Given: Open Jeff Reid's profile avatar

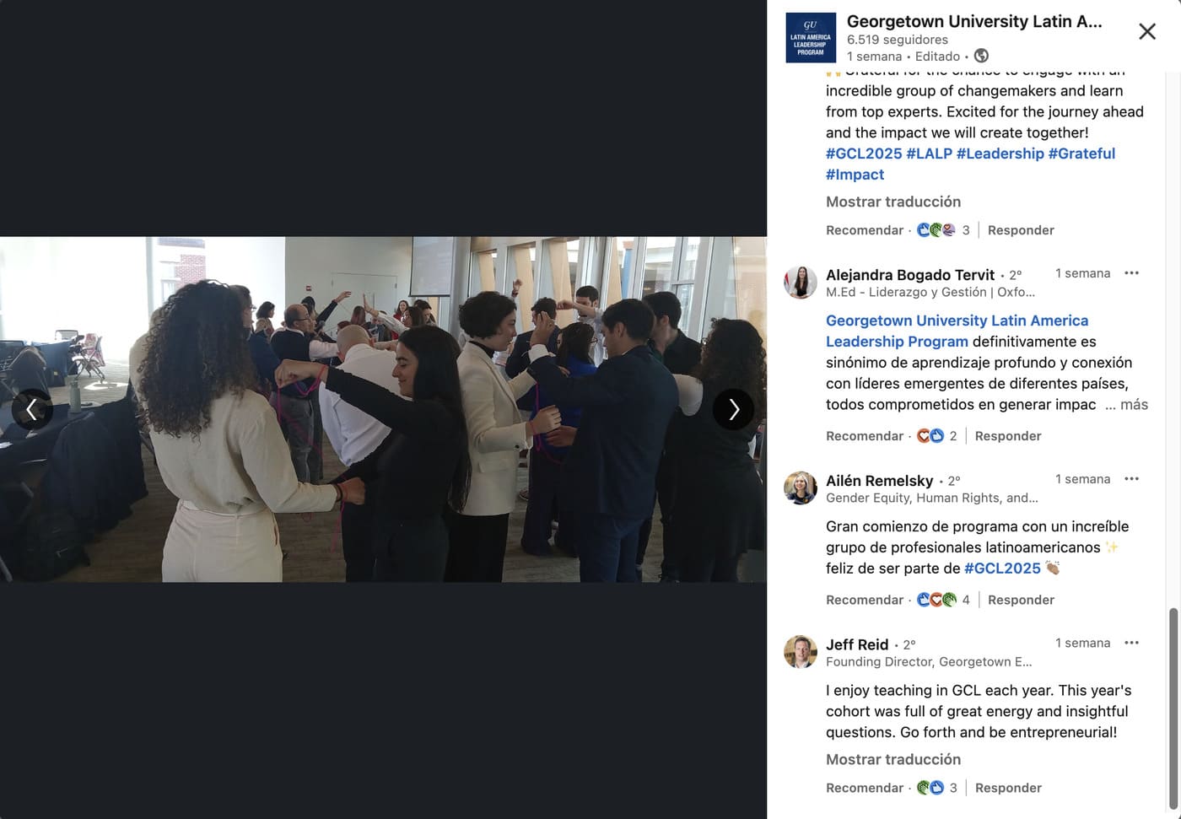Looking at the screenshot, I should click(800, 651).
